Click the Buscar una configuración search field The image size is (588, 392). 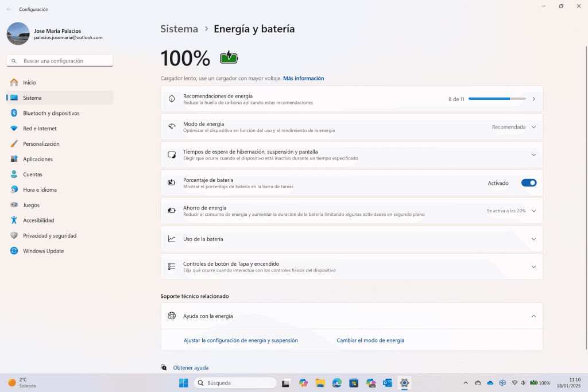point(60,61)
